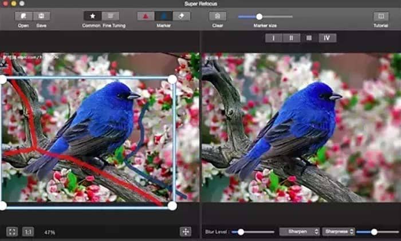Set zoom to 1:1 actual size
This screenshot has width=401, height=241.
pos(28,232)
